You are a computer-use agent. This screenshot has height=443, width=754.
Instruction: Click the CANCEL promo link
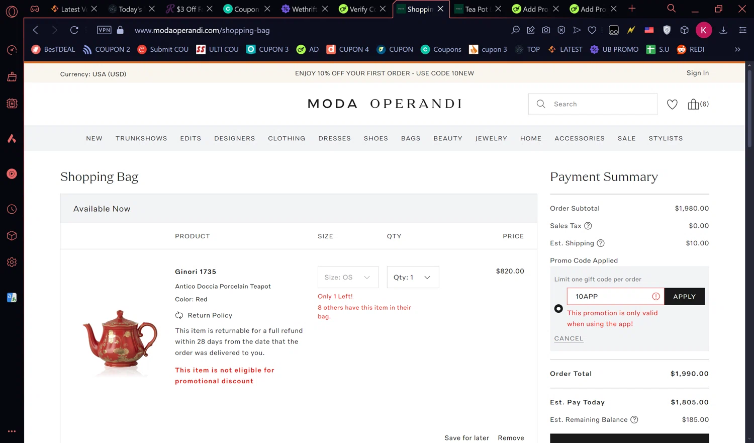click(569, 338)
